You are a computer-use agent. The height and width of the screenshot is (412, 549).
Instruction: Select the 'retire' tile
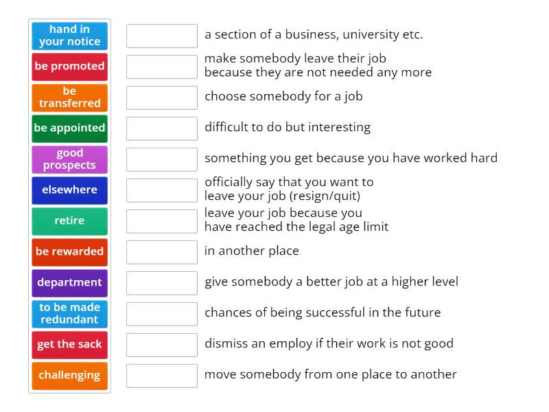[69, 220]
